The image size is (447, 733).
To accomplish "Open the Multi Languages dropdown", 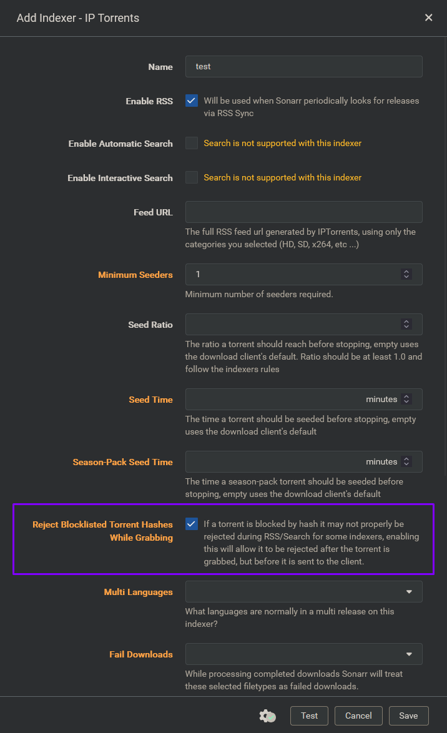I will 303,591.
